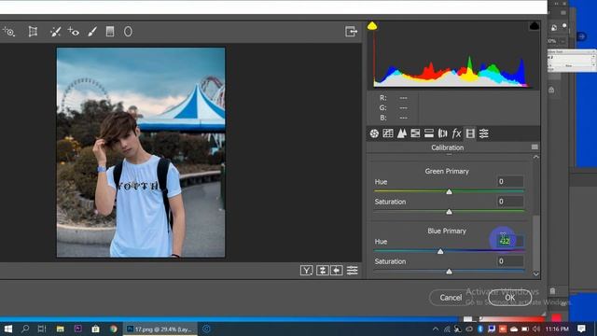Select the Red Eye Removal tool
The width and height of the screenshot is (597, 336).
click(x=74, y=32)
